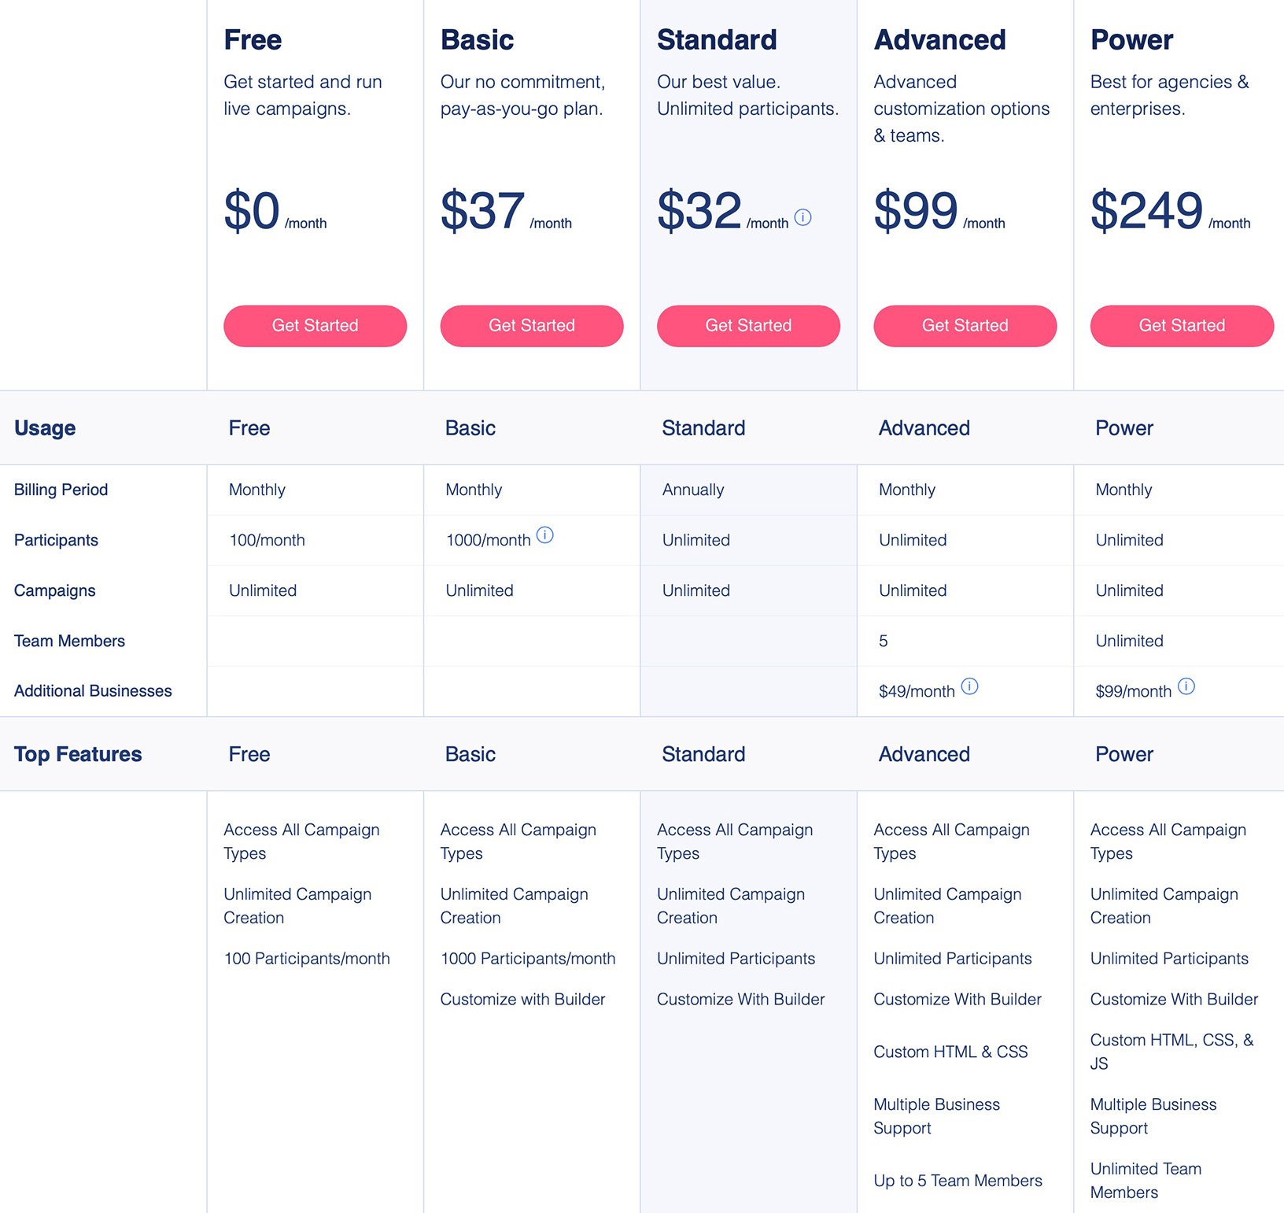The width and height of the screenshot is (1284, 1213).
Task: Open info for Power's $99/month additional businesses
Action: pos(1186,686)
